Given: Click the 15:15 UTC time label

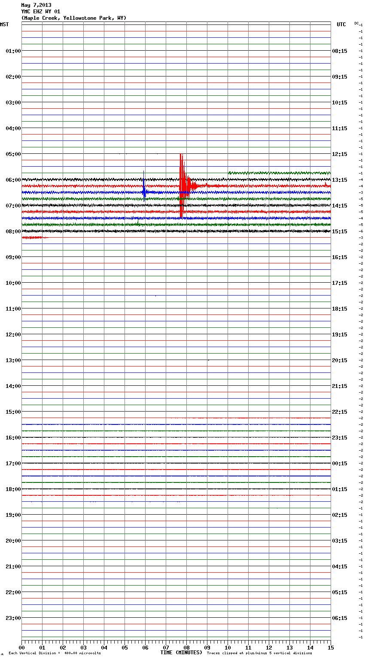Looking at the screenshot, I should (340, 232).
